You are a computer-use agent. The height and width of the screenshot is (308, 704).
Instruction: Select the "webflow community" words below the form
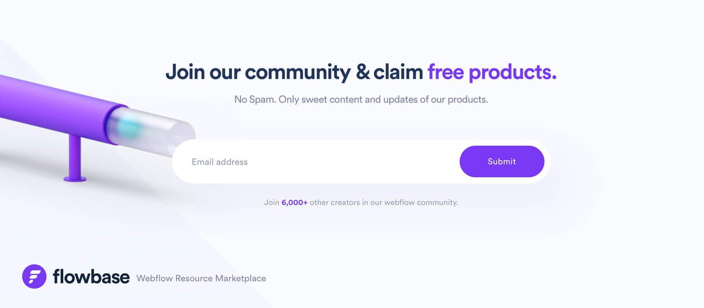point(421,202)
